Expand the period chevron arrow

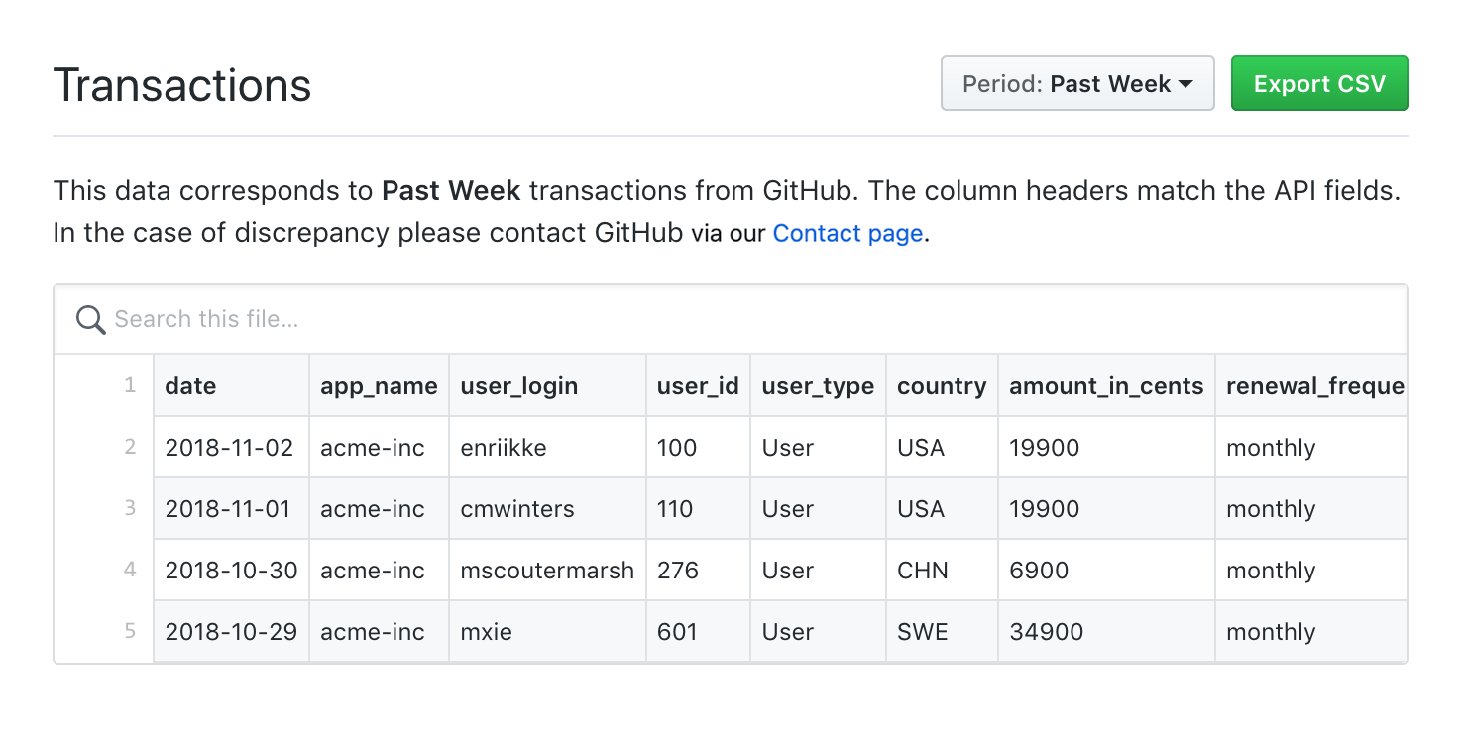click(1185, 84)
